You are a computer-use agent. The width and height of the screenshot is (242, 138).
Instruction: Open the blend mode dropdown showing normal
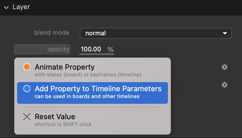155,33
